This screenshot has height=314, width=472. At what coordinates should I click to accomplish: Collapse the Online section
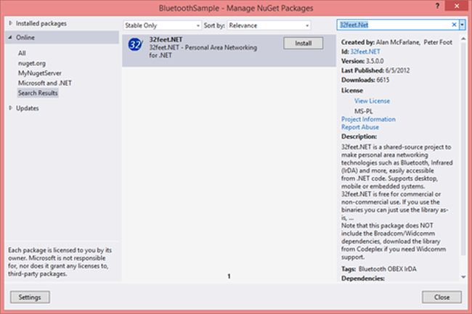tap(11, 37)
